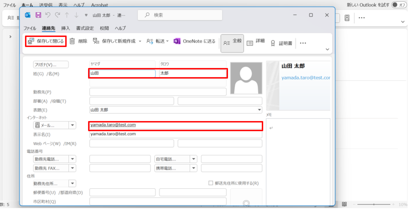Open the Display As (表題) combo box dropdown
Screen dimensions: 410x209
pyautogui.click(x=259, y=110)
